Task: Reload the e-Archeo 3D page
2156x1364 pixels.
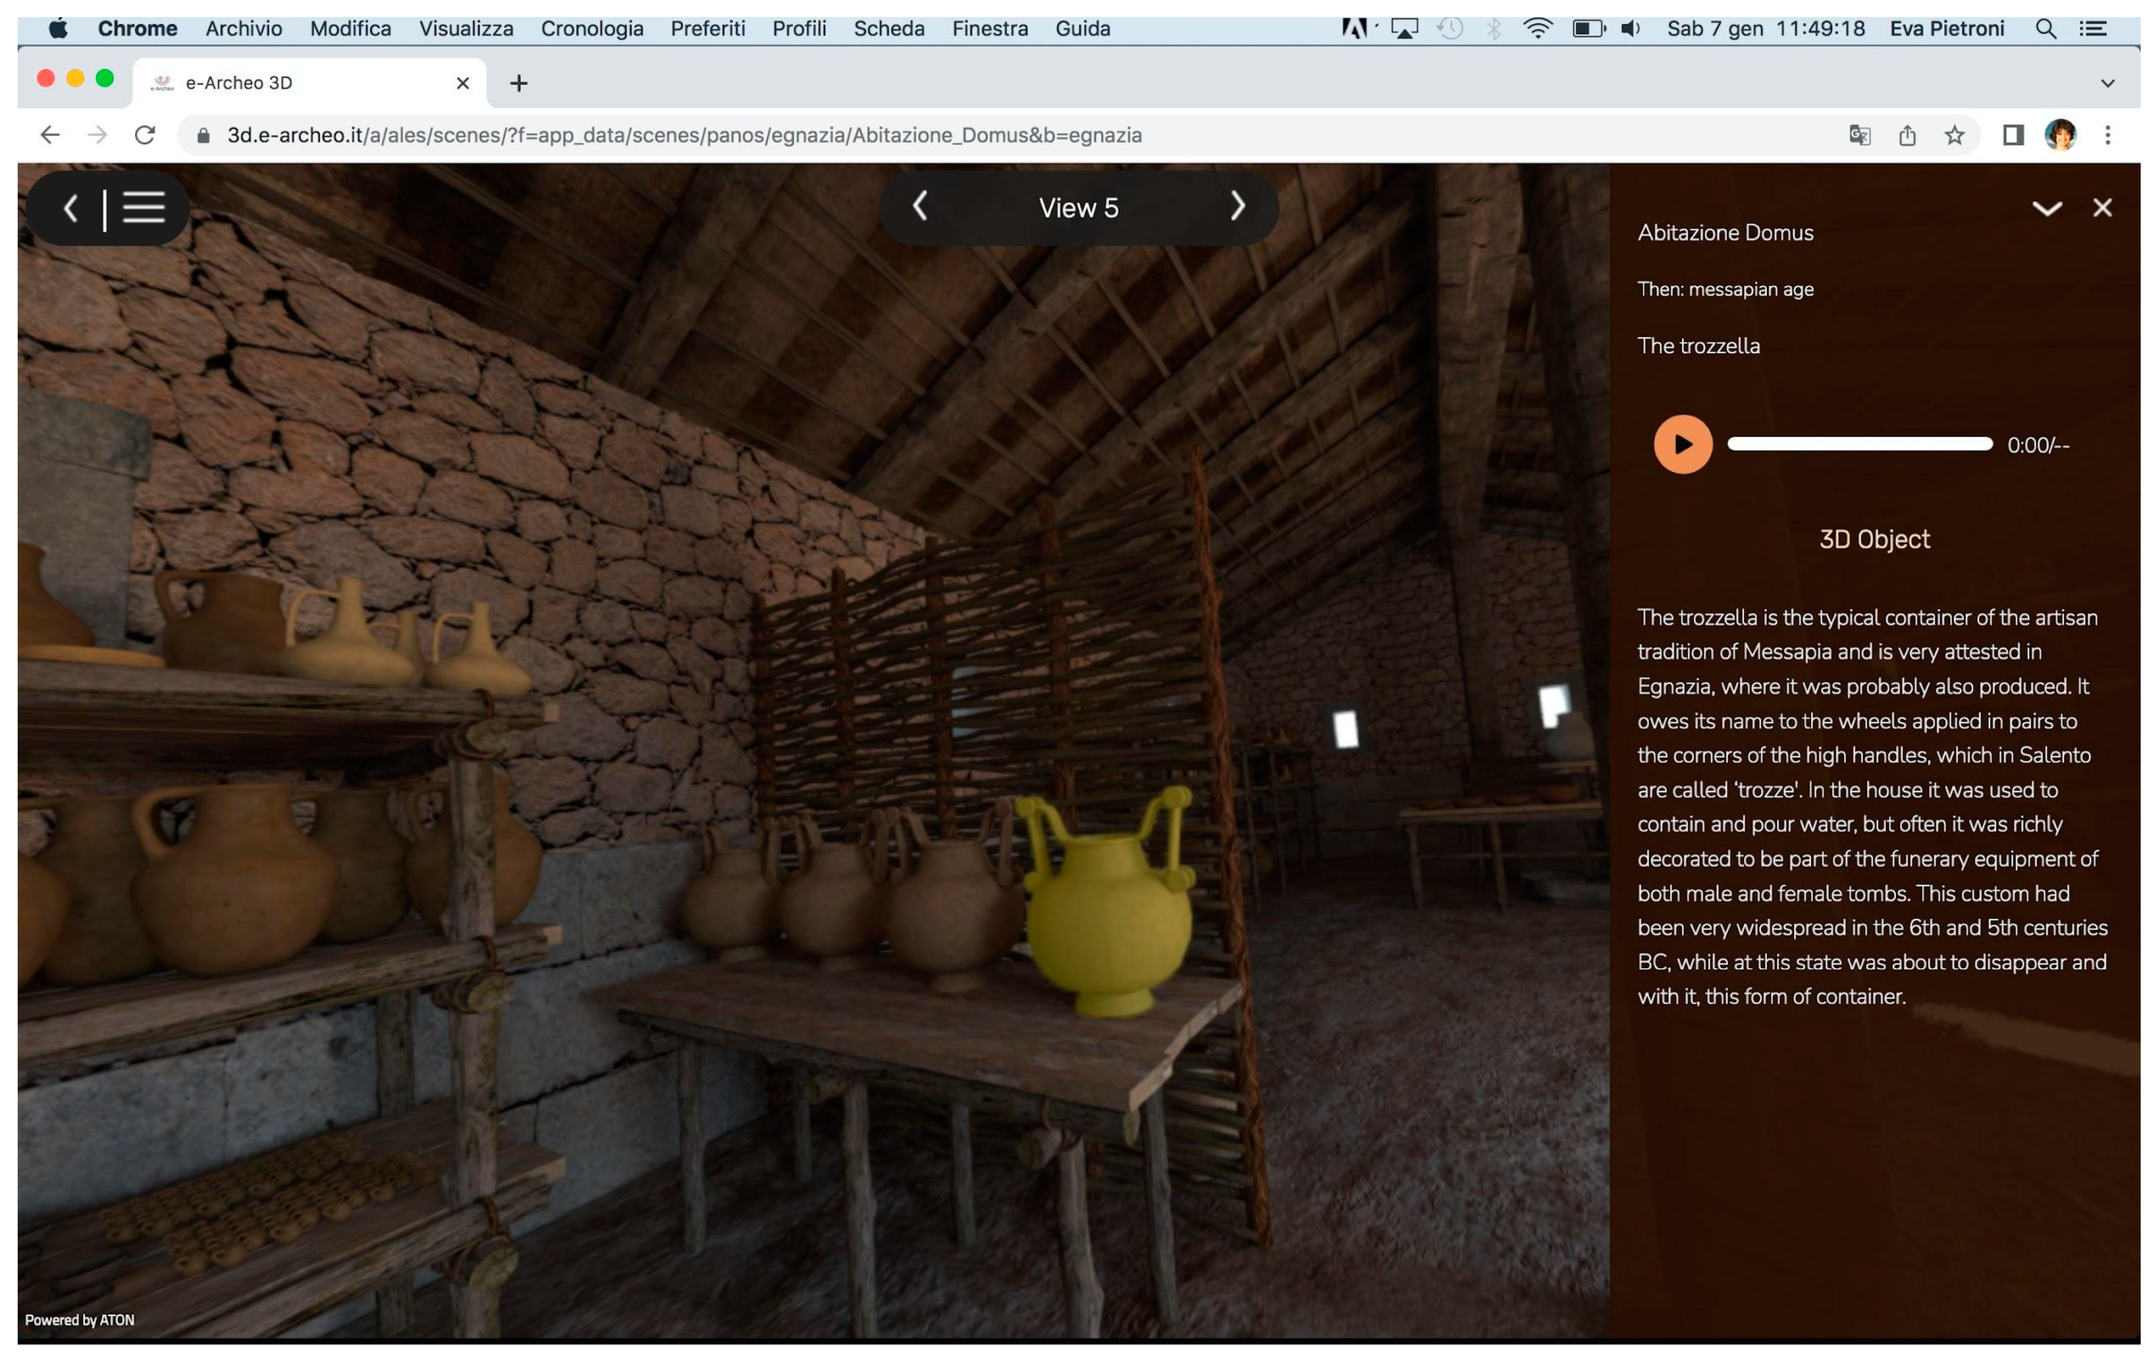Action: pyautogui.click(x=144, y=135)
